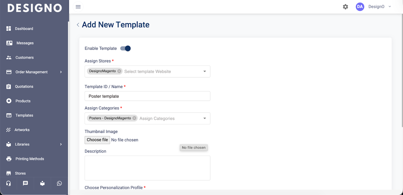Click the Choose file button
Viewport: 403px width, 195px height.
point(97,140)
